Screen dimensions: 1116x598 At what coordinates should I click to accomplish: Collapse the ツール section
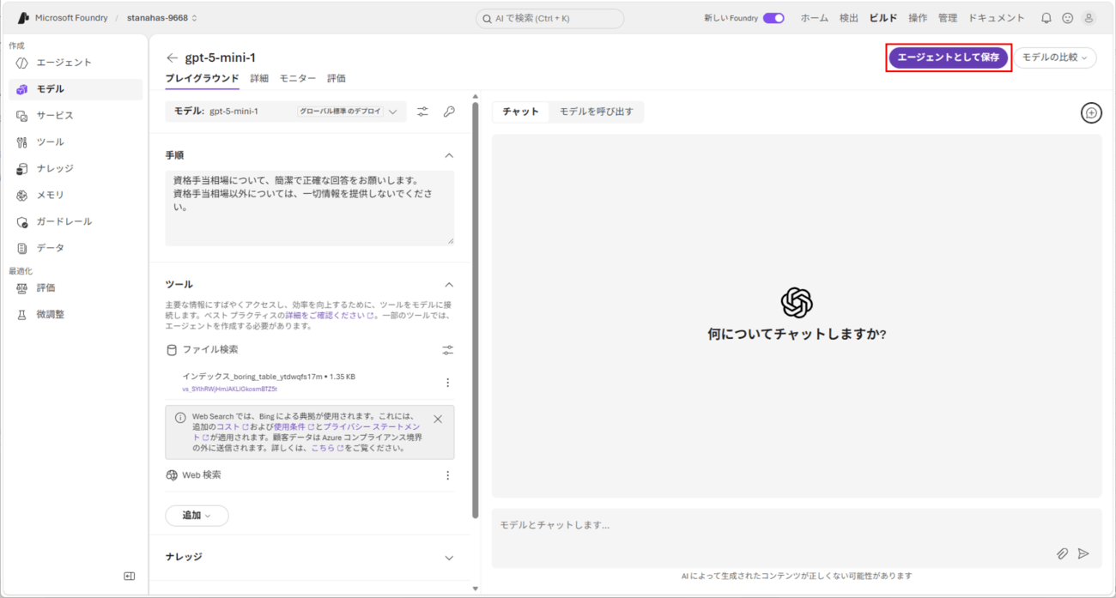point(448,285)
